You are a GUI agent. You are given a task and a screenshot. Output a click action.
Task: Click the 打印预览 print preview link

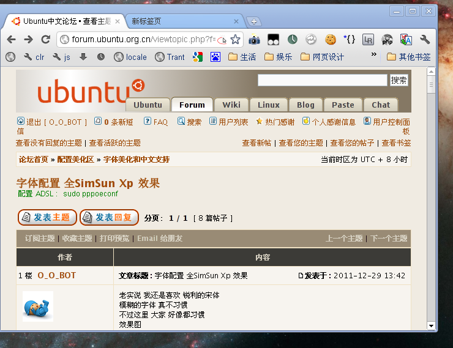tap(114, 239)
